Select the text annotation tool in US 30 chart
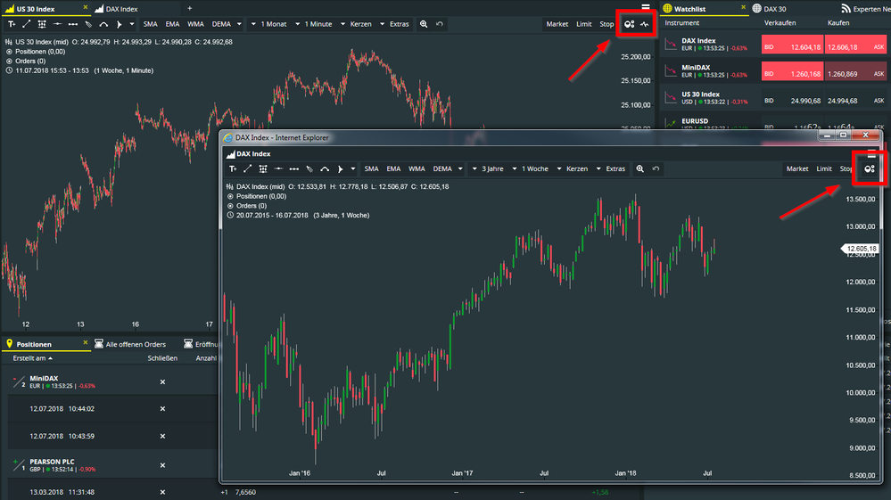This screenshot has height=500, width=891. 12,24
